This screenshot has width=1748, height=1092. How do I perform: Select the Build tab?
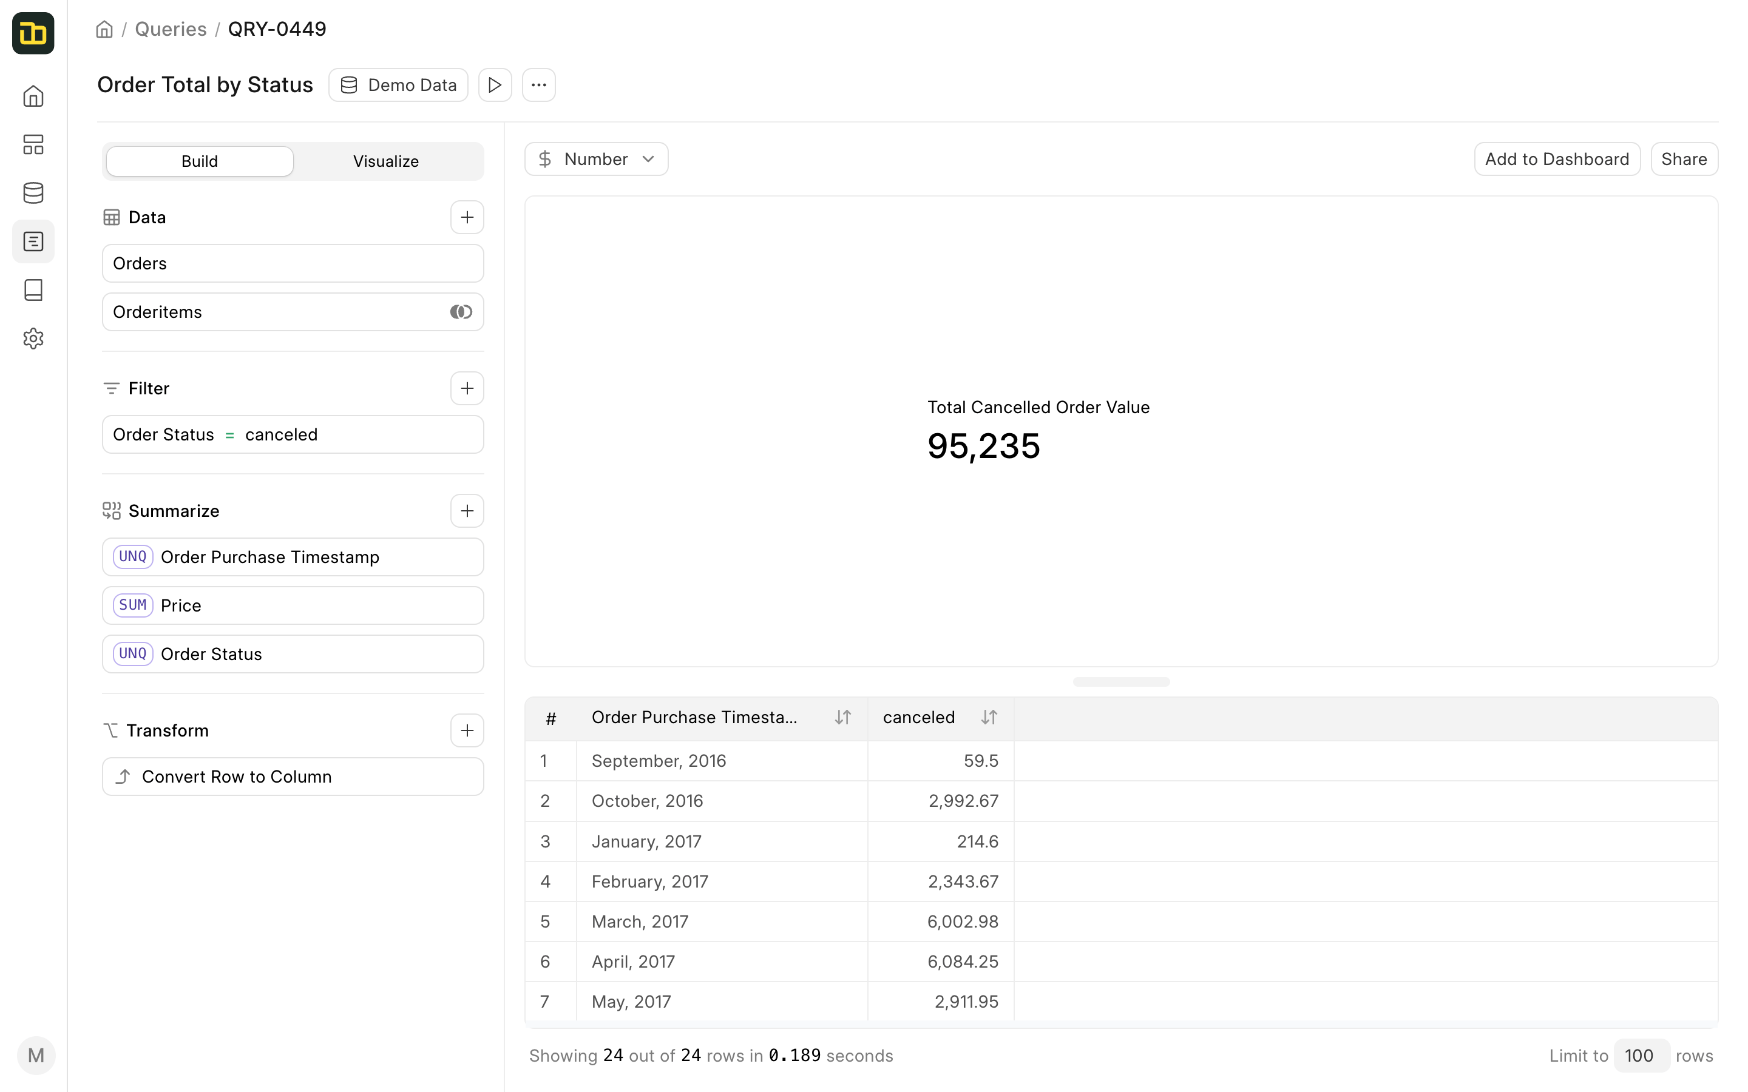(199, 161)
